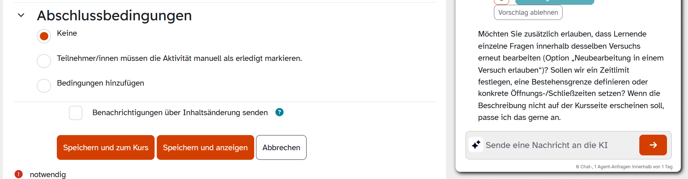Select the Keine radio button
688x179 pixels.
(x=44, y=36)
